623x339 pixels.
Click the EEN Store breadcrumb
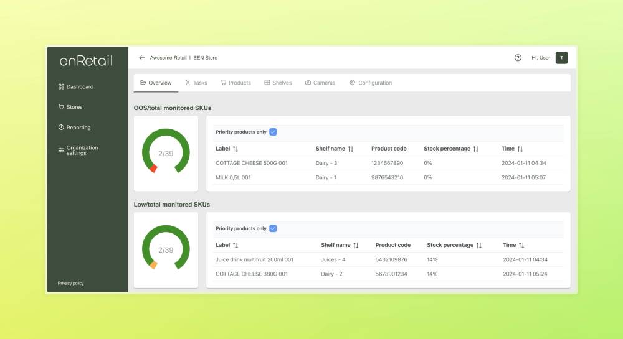pyautogui.click(x=206, y=58)
